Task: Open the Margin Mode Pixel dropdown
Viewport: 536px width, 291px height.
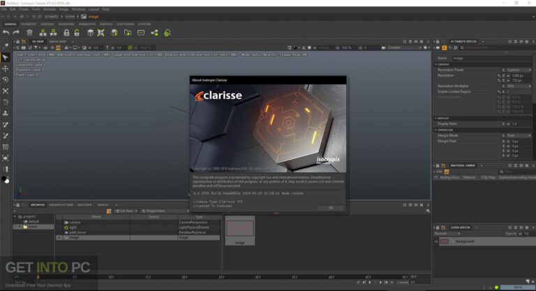Action: pos(519,136)
